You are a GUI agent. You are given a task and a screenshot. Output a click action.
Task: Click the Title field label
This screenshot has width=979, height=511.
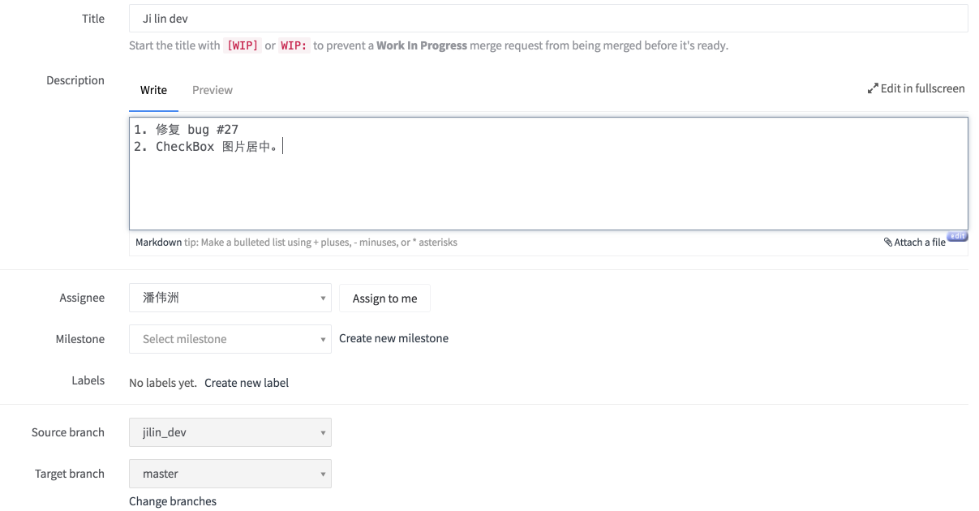pos(93,19)
